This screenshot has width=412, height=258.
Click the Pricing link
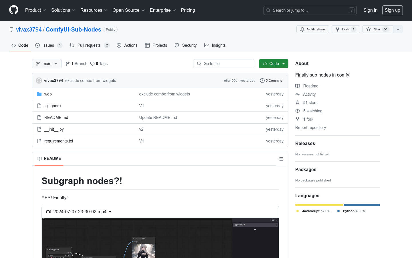coord(188,10)
